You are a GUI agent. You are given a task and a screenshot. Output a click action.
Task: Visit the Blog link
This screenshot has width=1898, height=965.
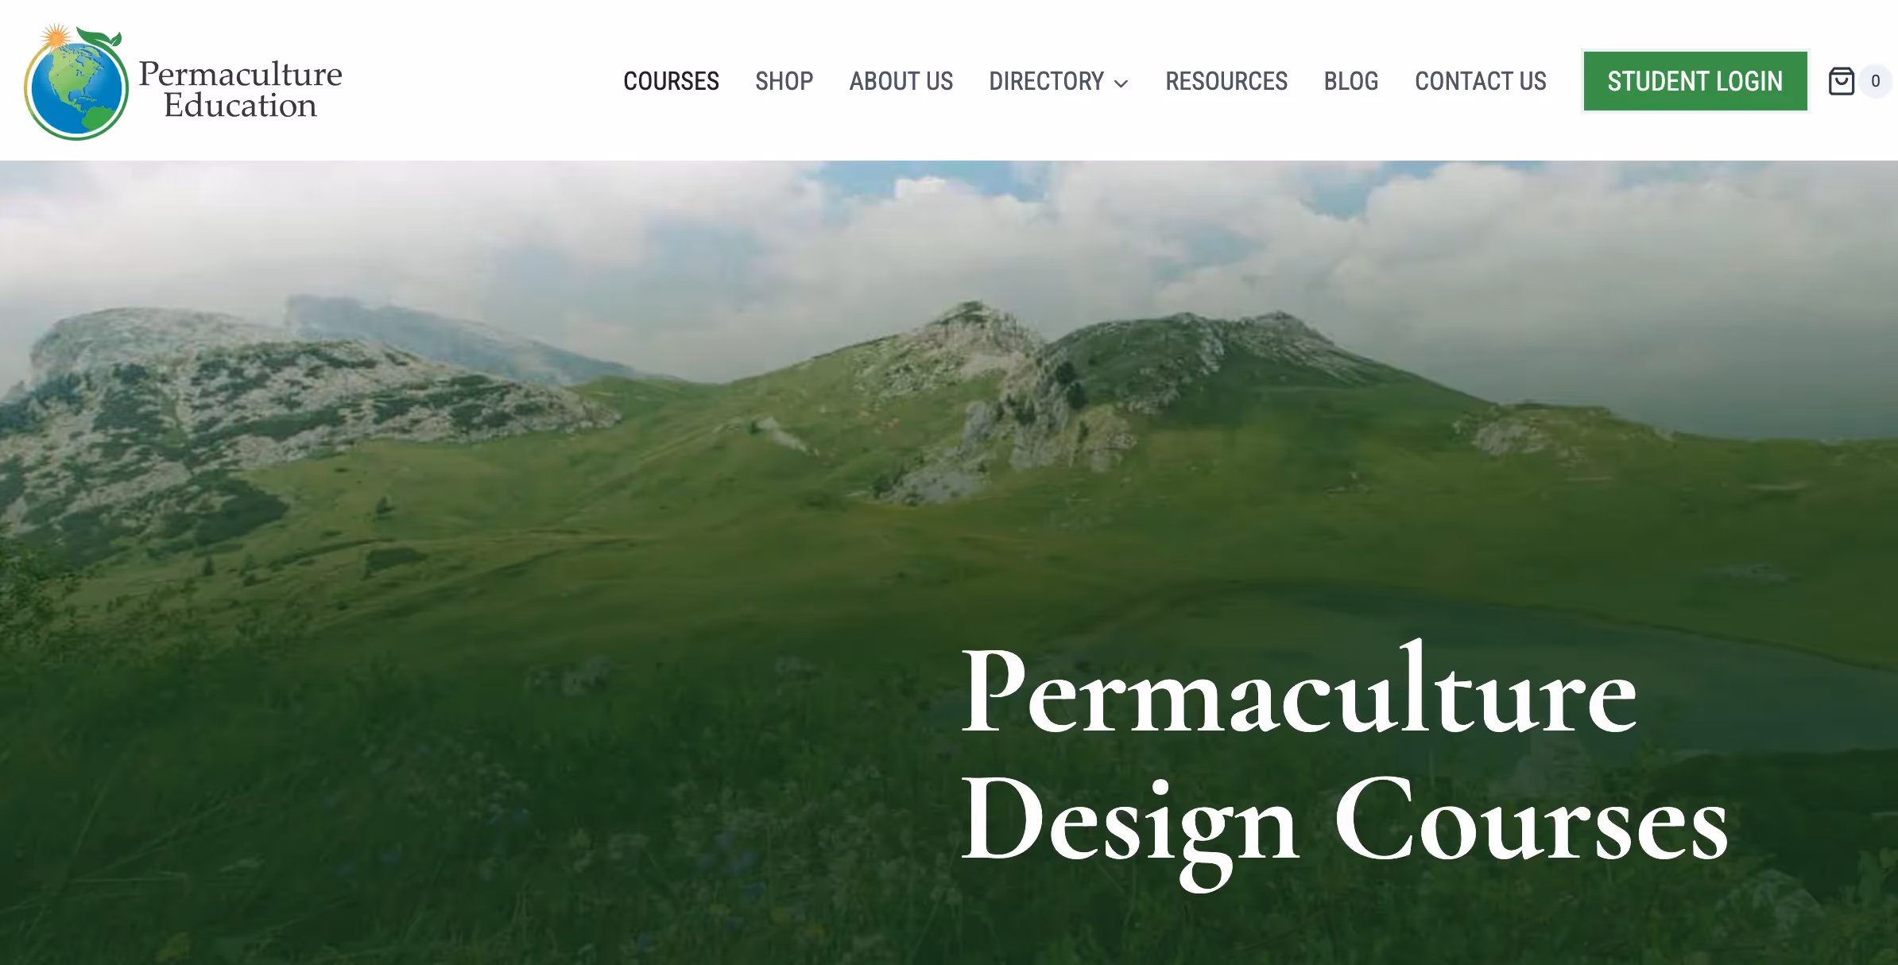[1350, 81]
